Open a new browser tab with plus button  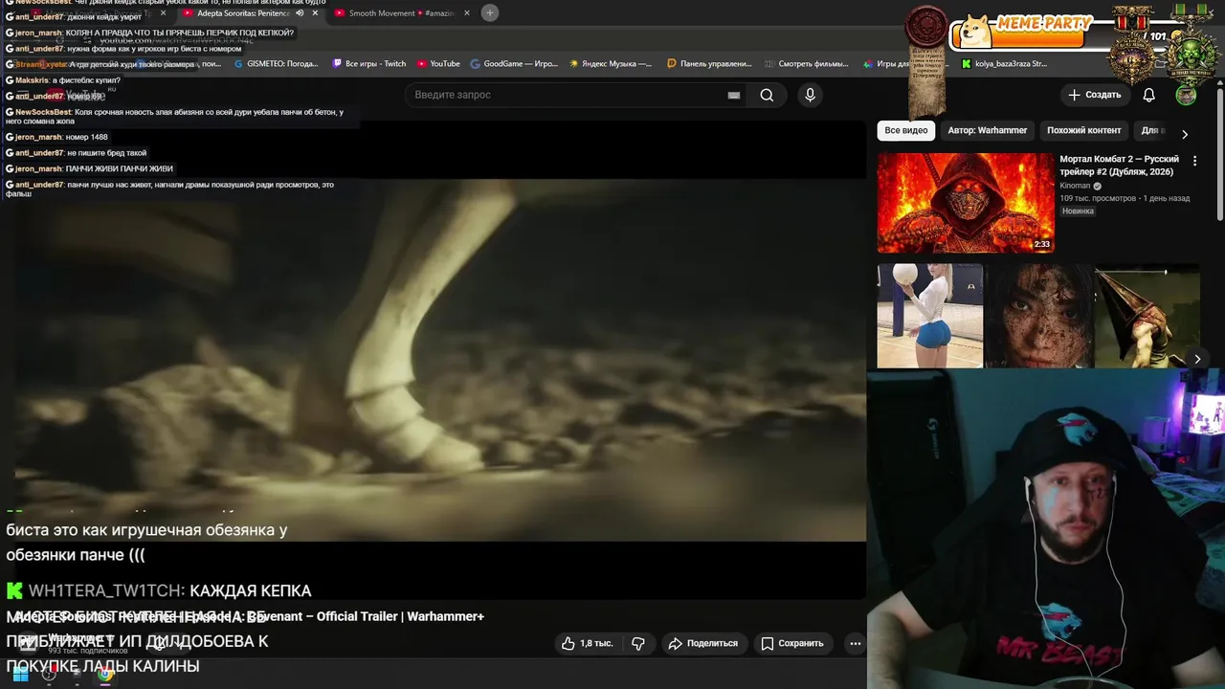tap(490, 12)
